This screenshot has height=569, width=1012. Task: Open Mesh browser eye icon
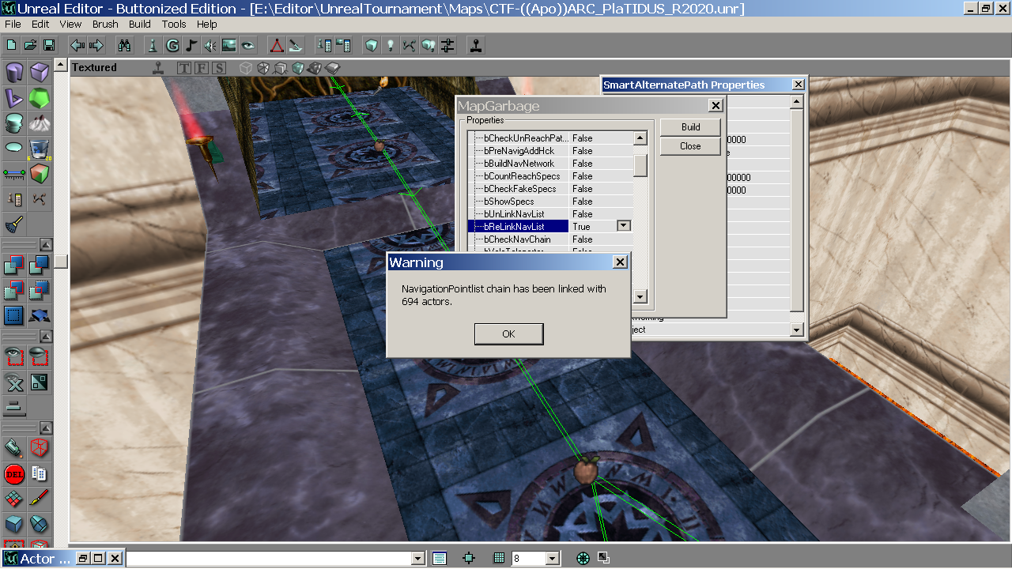pyautogui.click(x=248, y=45)
